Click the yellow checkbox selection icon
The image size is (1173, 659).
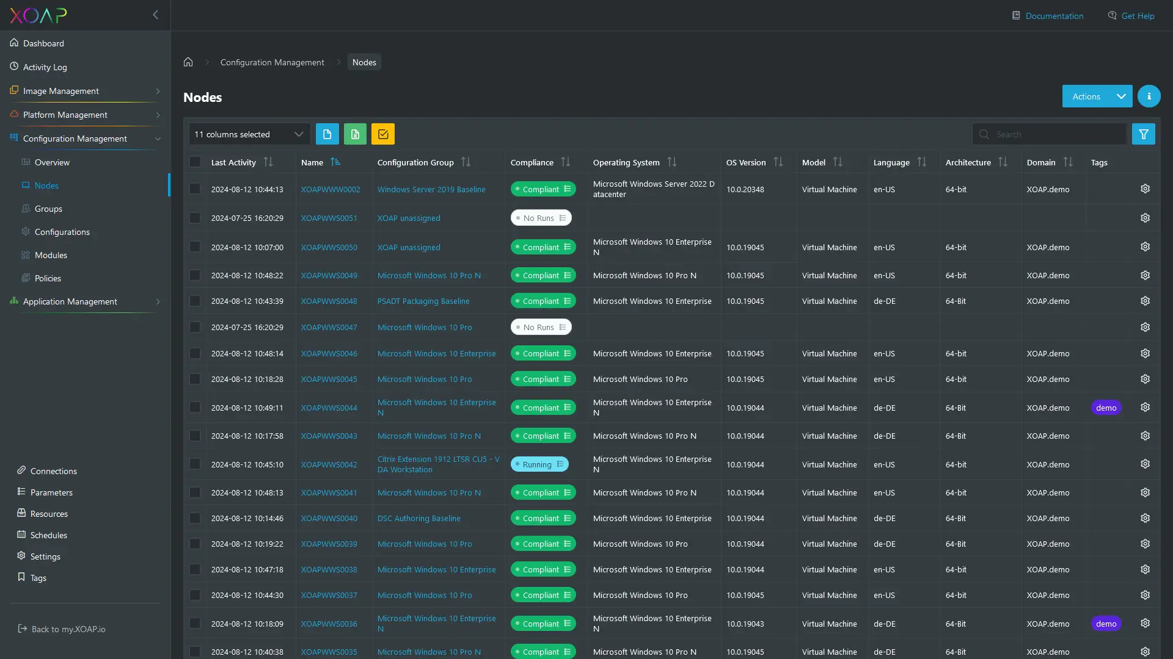click(382, 134)
